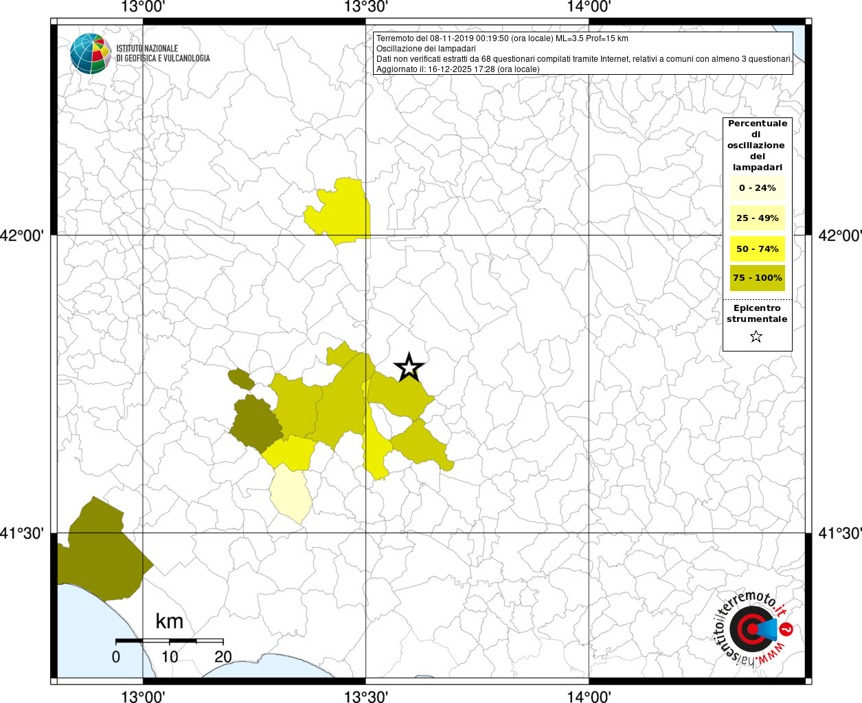862x703 pixels.
Task: Select the 50 - 74% legend swatch
Action: [x=757, y=249]
